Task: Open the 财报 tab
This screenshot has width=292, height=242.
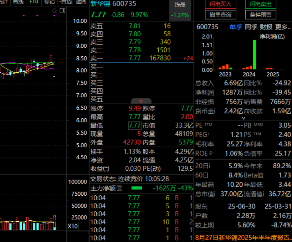Action: 266,27
